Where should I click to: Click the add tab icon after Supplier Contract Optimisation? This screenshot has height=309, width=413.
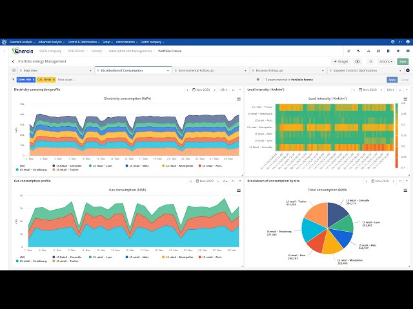click(408, 70)
